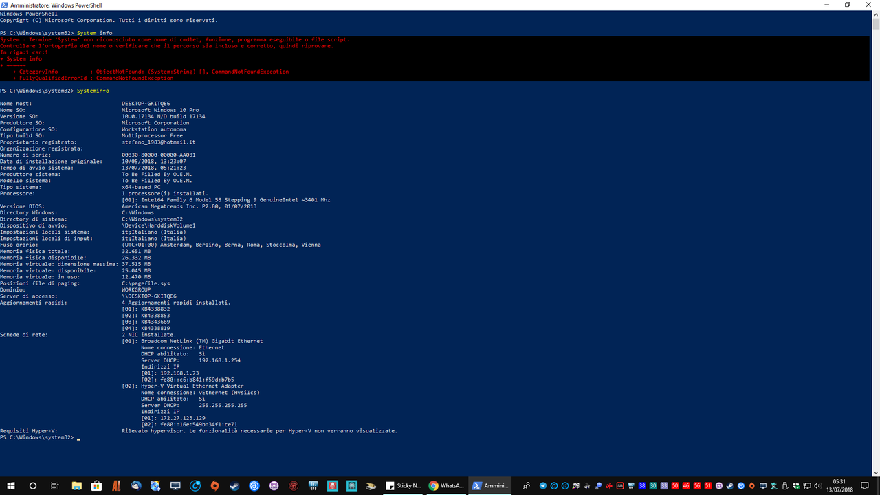Open the People tray icon
Screen dimensions: 880x495
point(527,485)
